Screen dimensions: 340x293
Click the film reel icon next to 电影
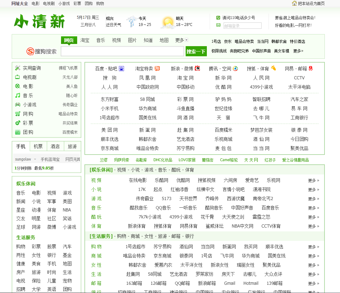tap(18, 86)
